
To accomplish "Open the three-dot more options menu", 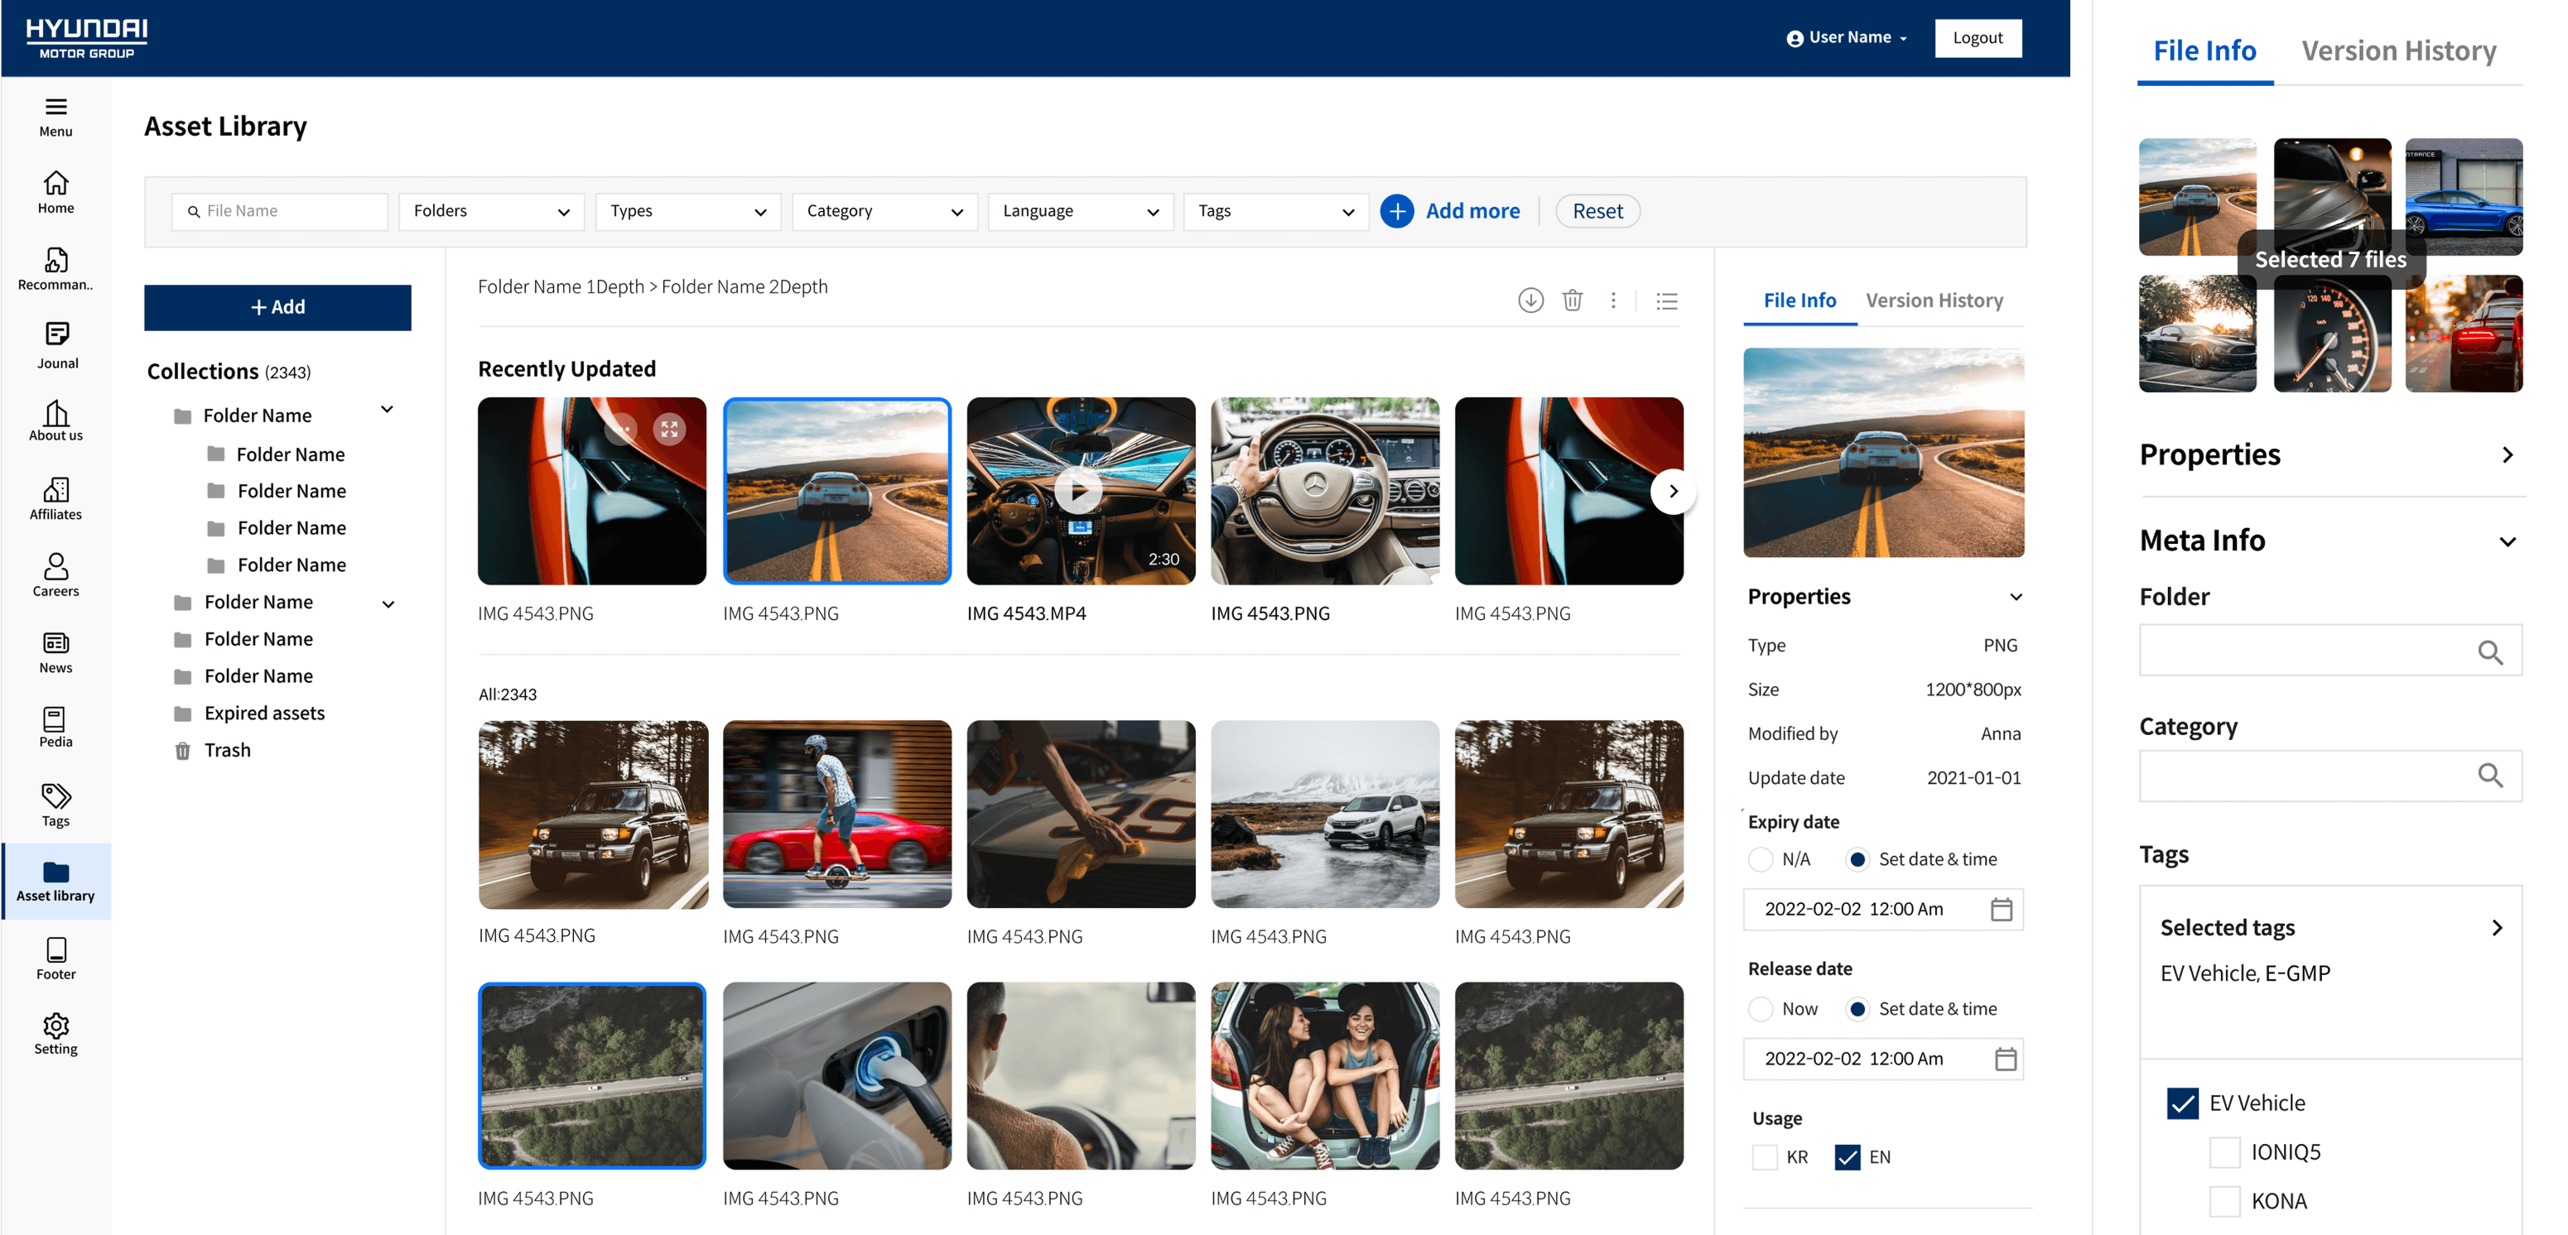I will click(1613, 300).
